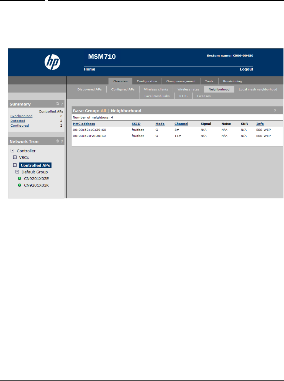The height and width of the screenshot is (381, 284).
Task: Select Default Group tree item
Action: [x=35, y=172]
